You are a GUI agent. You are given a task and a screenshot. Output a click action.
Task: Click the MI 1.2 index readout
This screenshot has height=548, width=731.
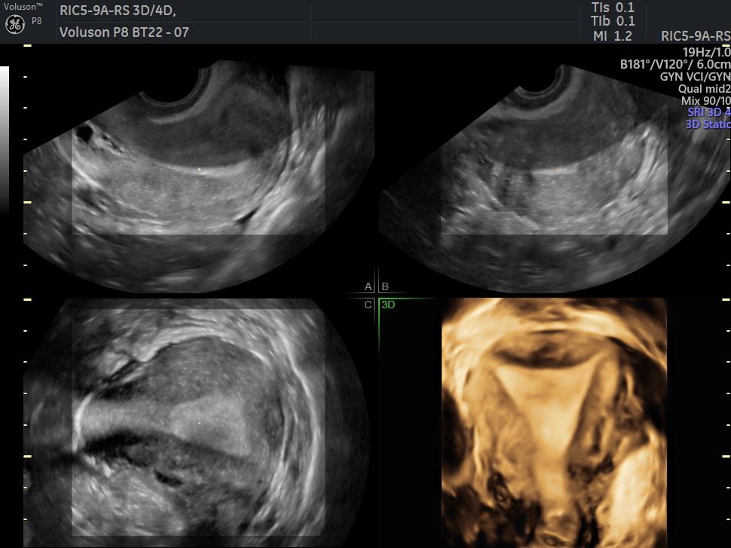click(607, 35)
